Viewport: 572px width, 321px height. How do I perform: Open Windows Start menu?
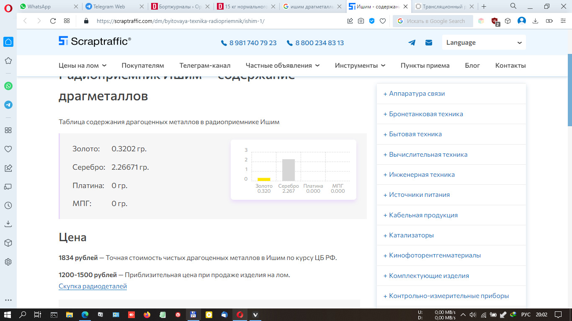8,315
